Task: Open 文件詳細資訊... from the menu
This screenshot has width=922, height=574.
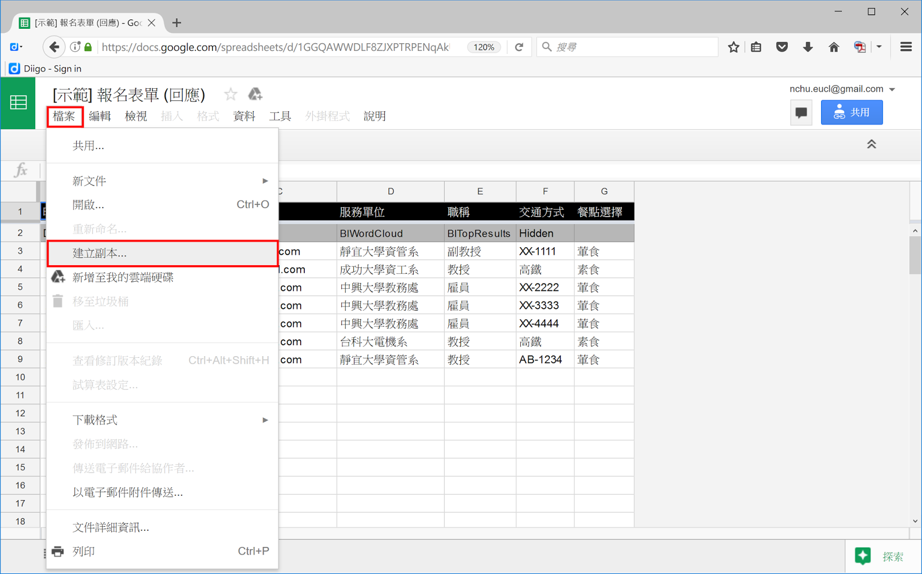Action: click(x=163, y=527)
